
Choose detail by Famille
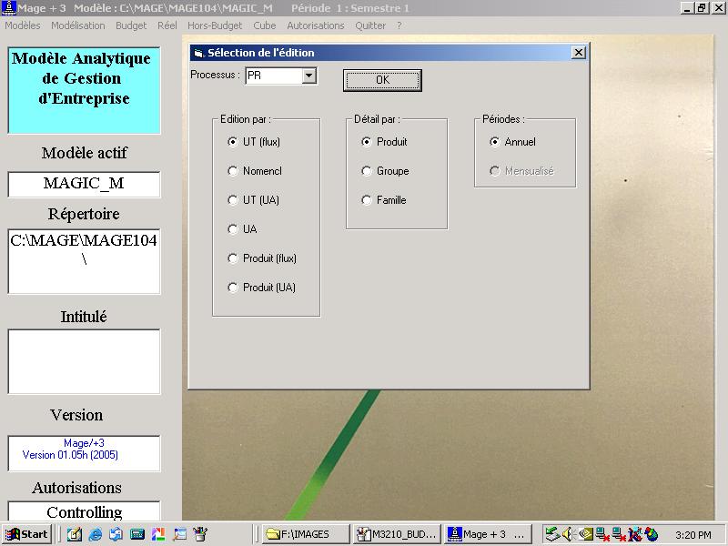(x=384, y=200)
